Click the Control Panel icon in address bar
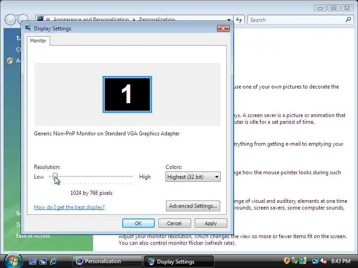 click(x=40, y=19)
